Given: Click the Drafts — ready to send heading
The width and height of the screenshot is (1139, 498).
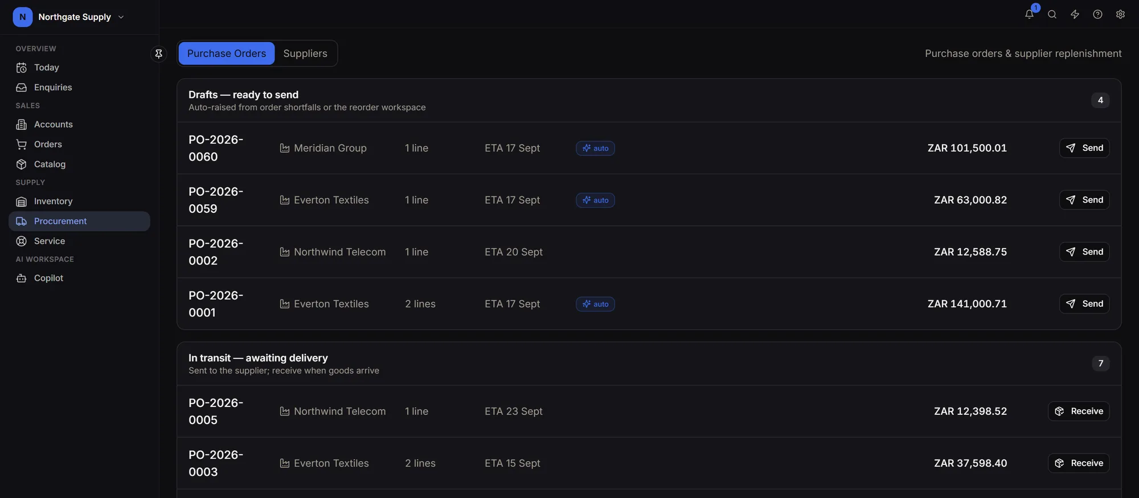Looking at the screenshot, I should click(x=244, y=94).
